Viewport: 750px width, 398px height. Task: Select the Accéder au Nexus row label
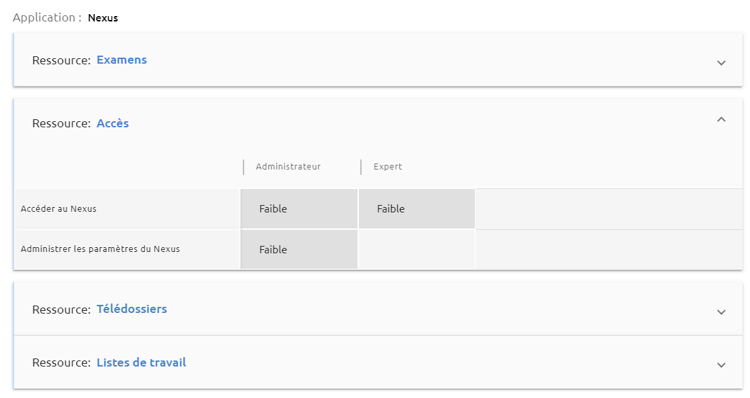click(58, 209)
